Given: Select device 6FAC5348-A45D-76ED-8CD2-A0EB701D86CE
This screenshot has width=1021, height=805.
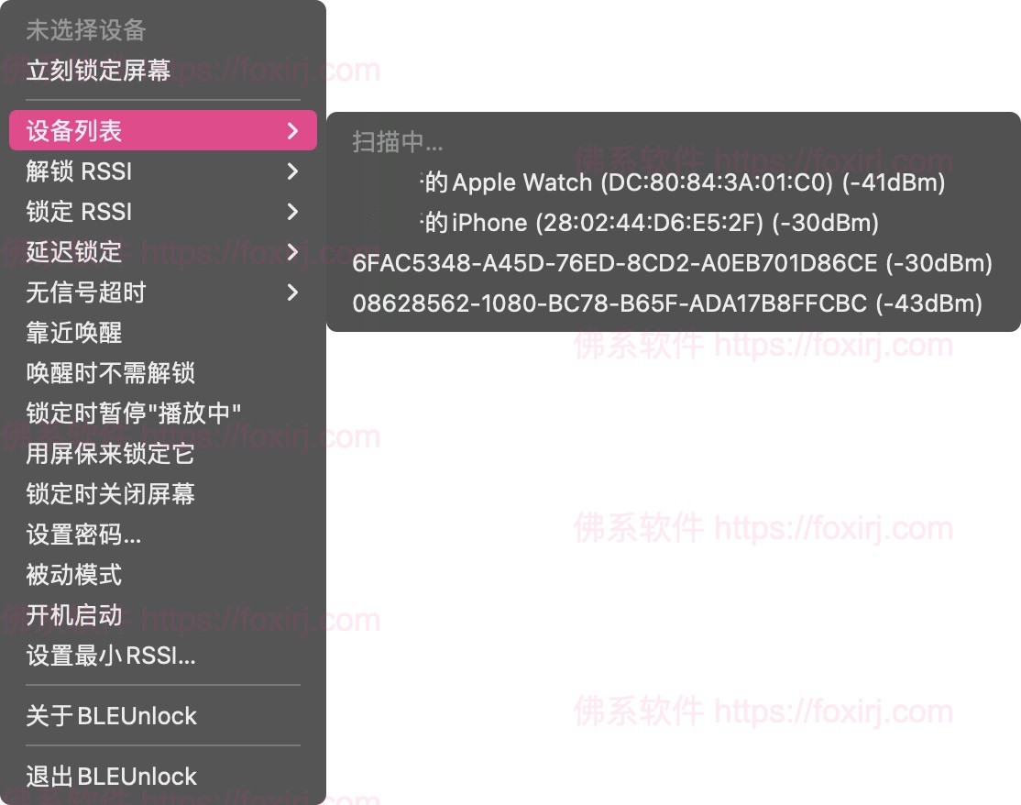Looking at the screenshot, I should coord(672,263).
